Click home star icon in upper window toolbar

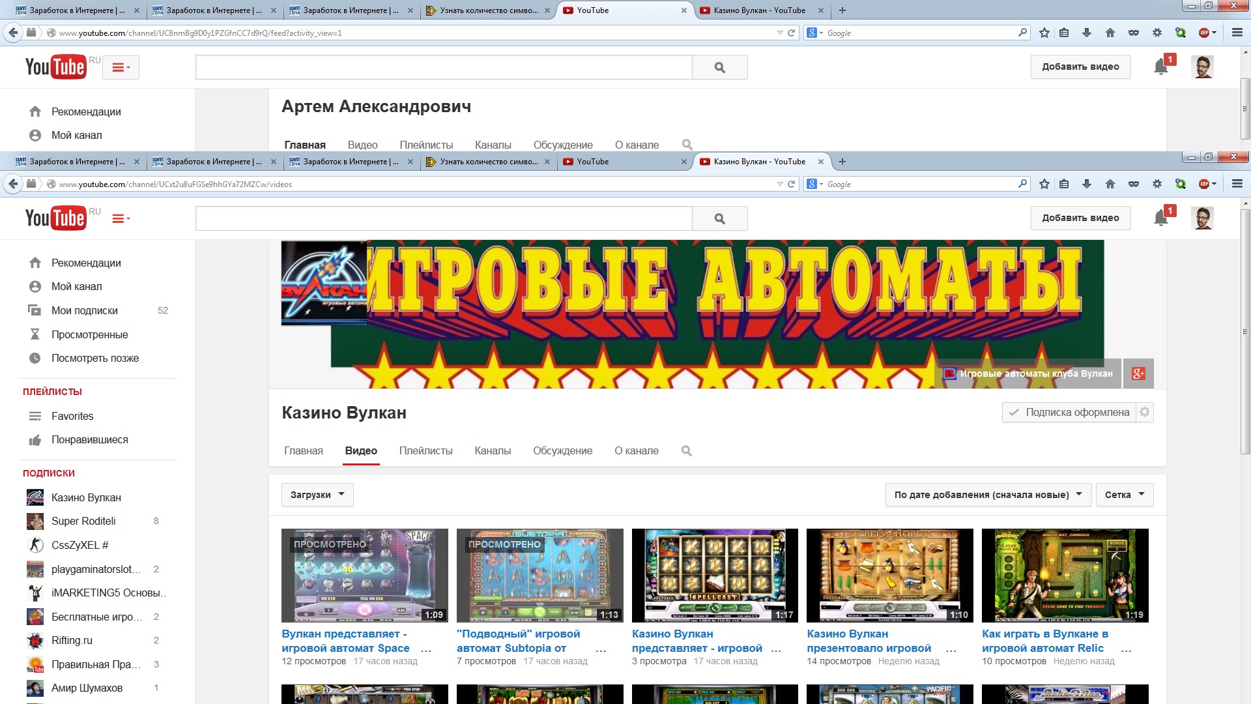click(x=1044, y=33)
